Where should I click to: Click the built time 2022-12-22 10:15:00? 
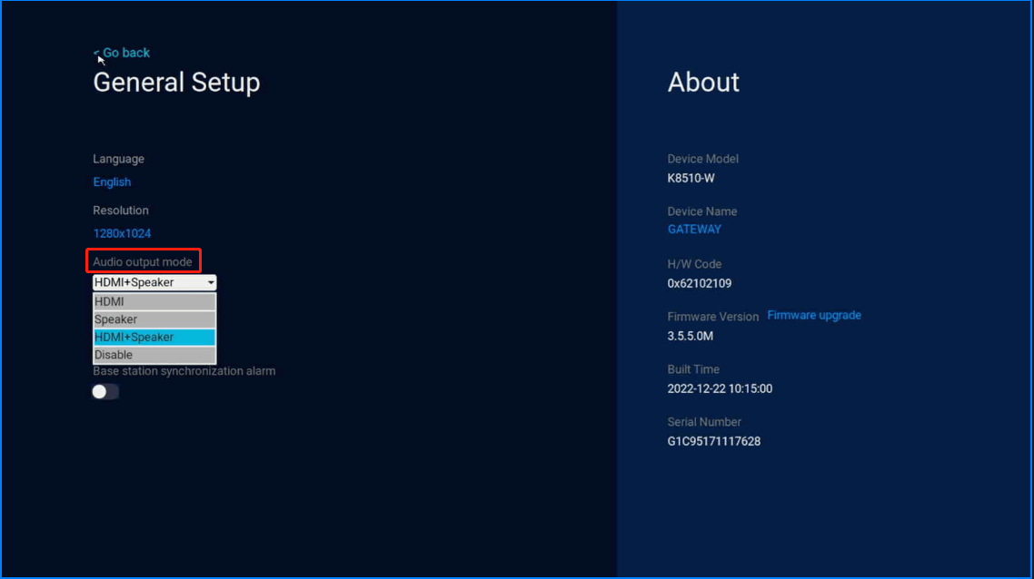coord(721,388)
